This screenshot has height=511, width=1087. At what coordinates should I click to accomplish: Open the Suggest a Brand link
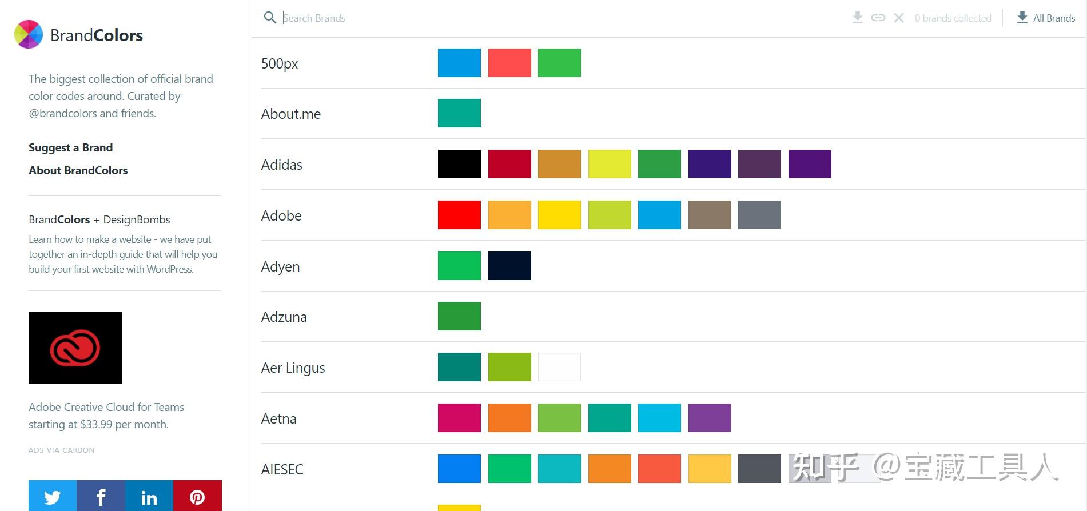click(x=71, y=147)
